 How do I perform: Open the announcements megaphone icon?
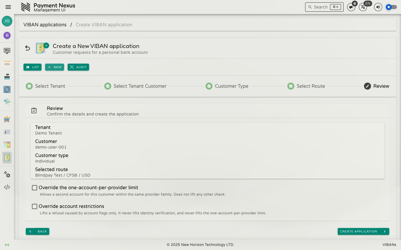pyautogui.click(x=351, y=7)
